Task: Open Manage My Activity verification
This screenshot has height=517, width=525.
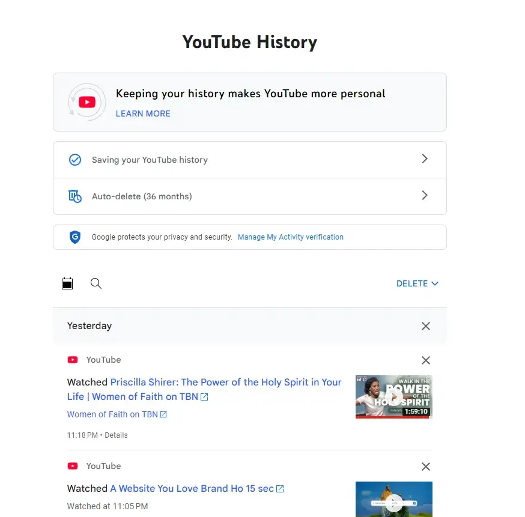Action: tap(291, 237)
